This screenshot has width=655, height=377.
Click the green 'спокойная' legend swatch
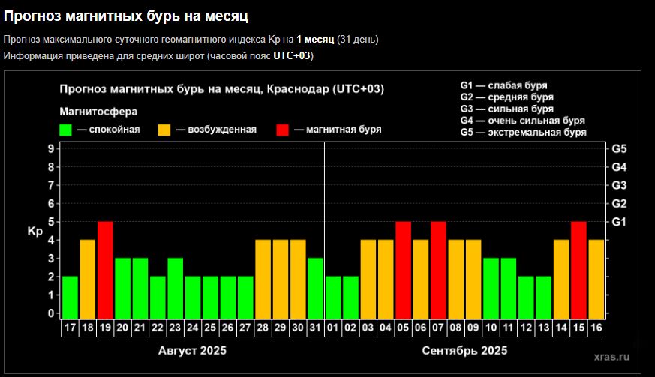coord(65,130)
